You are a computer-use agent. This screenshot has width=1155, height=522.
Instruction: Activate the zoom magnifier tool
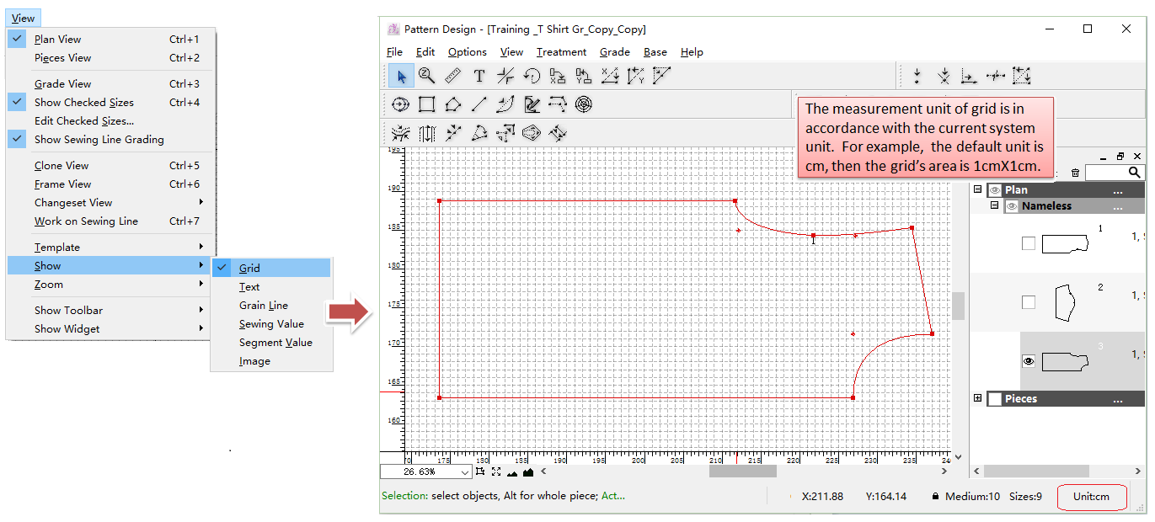point(427,77)
